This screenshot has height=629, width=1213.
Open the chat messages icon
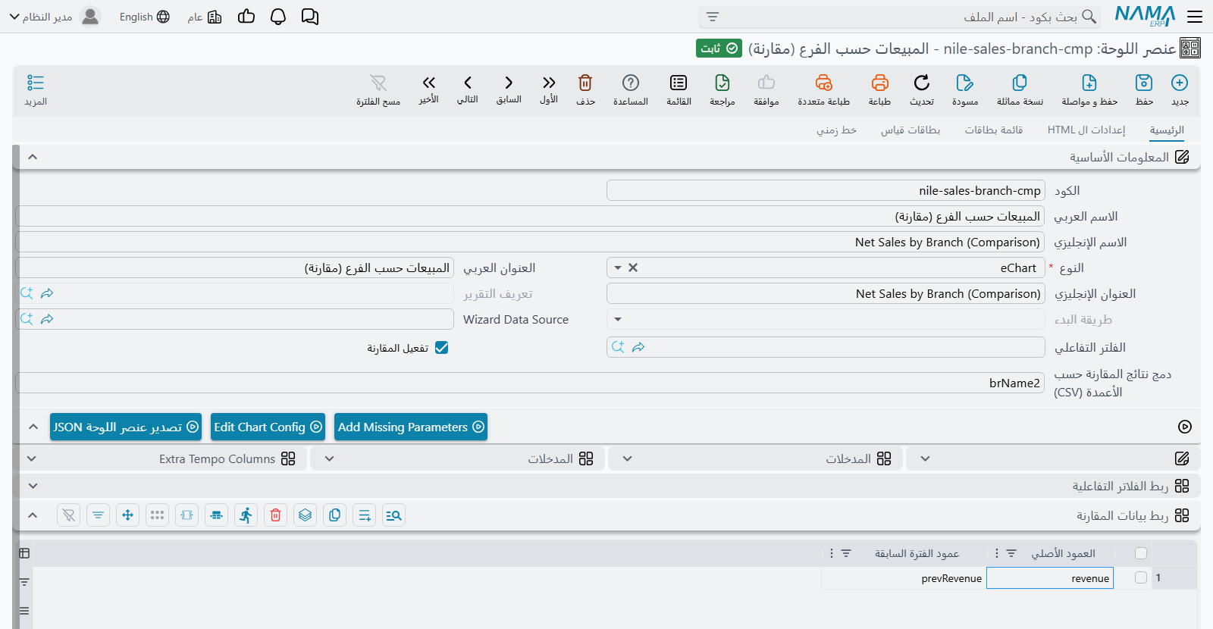tap(310, 17)
